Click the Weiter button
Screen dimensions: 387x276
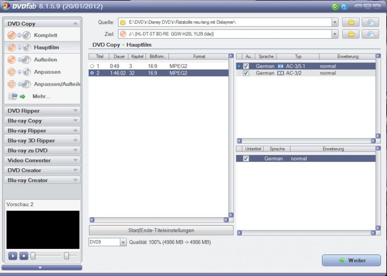[351, 260]
